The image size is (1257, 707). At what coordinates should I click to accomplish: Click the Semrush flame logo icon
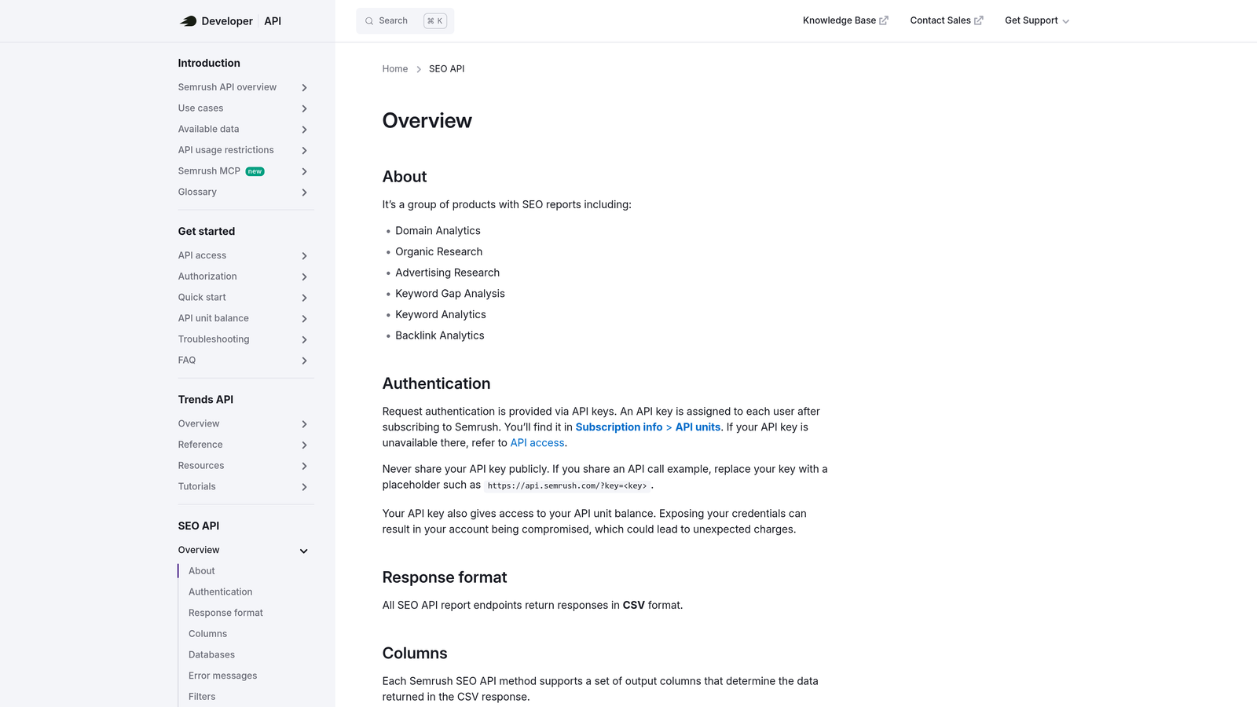pyautogui.click(x=189, y=21)
